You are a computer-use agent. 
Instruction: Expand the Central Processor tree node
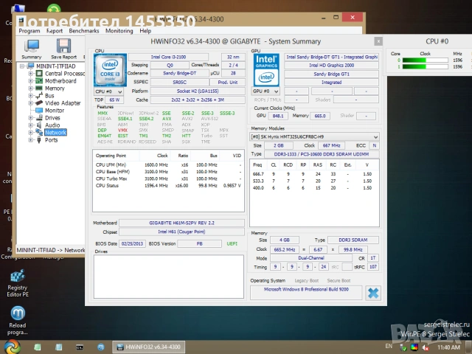pyautogui.click(x=31, y=74)
